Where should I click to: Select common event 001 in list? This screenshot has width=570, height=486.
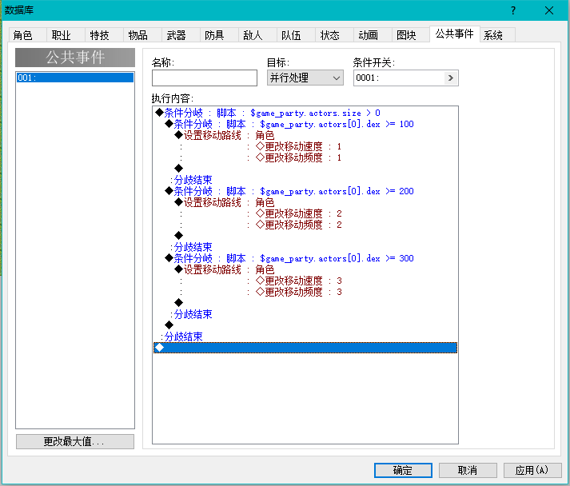75,78
